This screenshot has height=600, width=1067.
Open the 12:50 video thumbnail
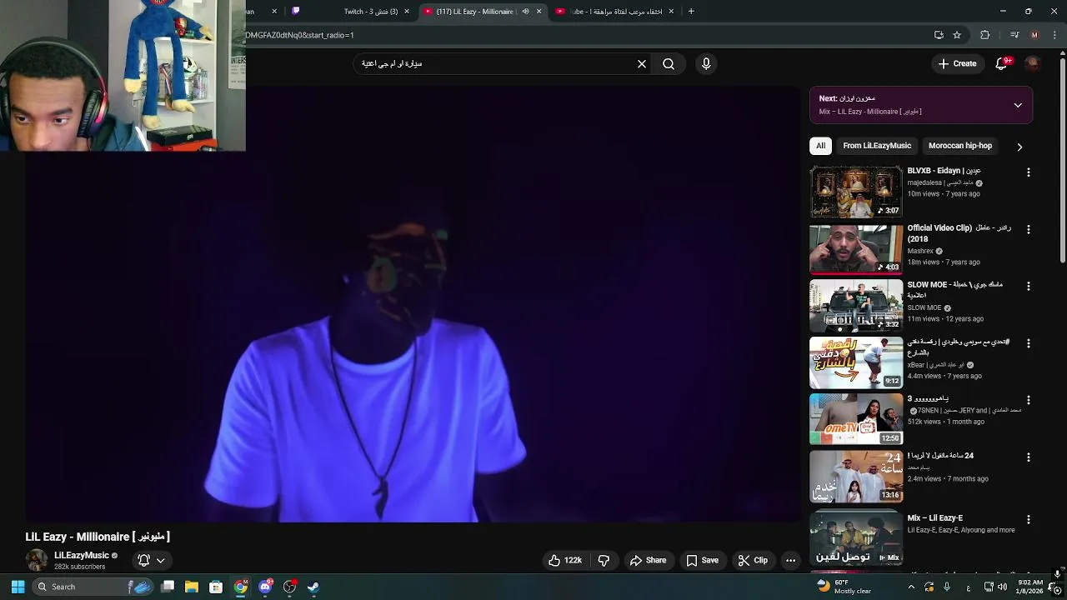pos(856,420)
